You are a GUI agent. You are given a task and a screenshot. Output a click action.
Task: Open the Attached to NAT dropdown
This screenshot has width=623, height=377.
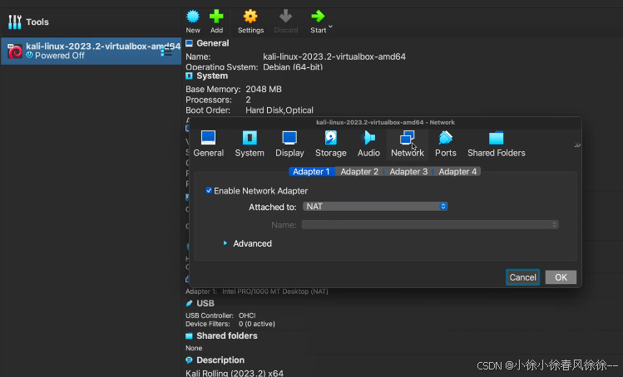375,207
